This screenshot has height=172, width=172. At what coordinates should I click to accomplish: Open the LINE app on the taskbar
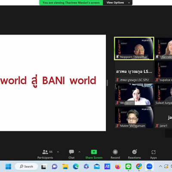[x=128, y=166]
